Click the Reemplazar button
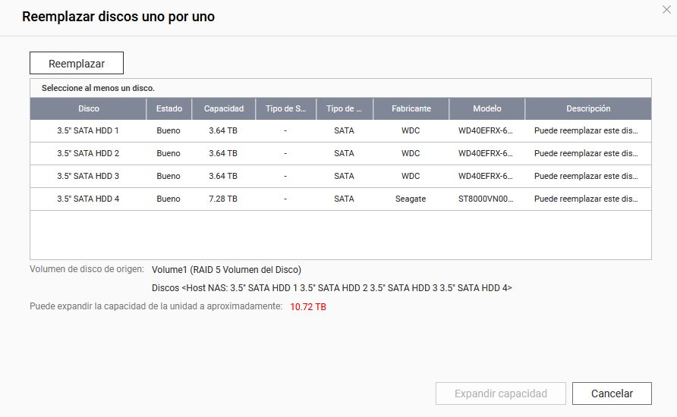Image resolution: width=677 pixels, height=417 pixels. click(77, 64)
